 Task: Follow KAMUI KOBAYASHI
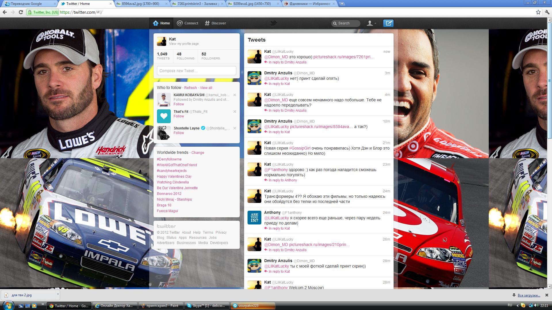click(179, 104)
